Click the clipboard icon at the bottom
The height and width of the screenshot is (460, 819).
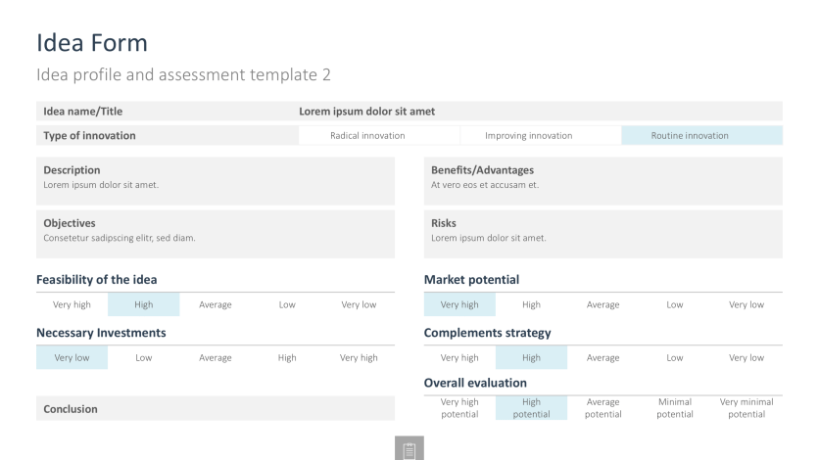(409, 448)
